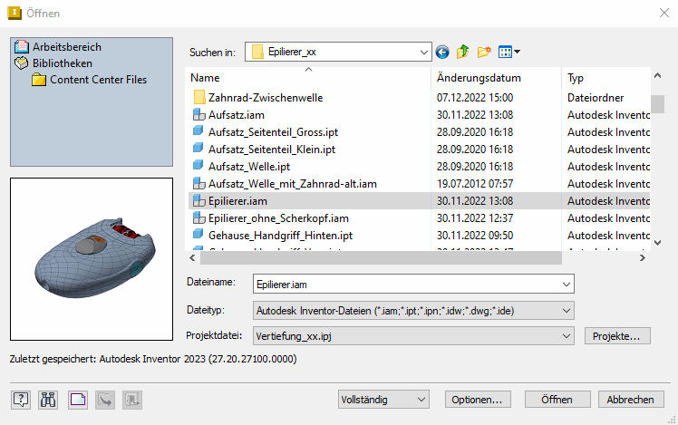Click the Projekte... button
This screenshot has width=678, height=425.
616,336
